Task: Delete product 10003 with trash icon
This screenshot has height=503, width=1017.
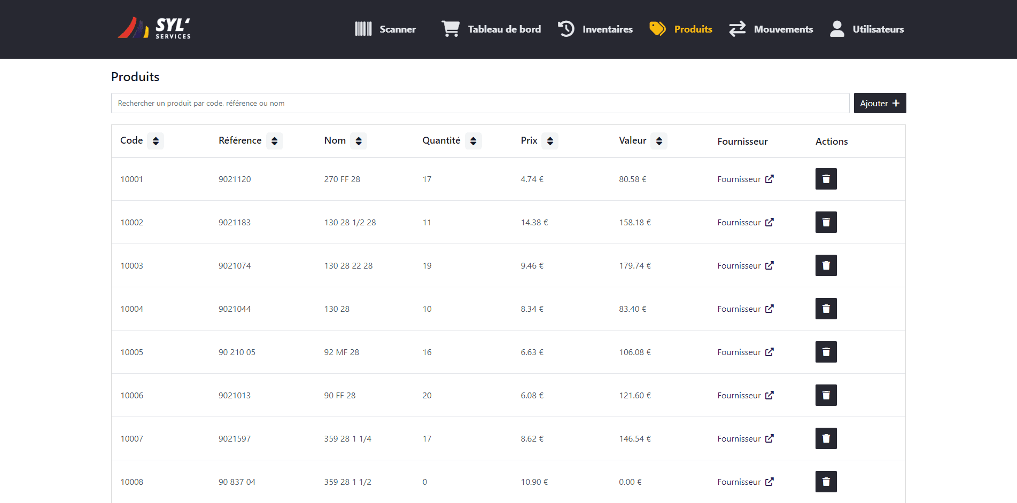Action: click(826, 265)
